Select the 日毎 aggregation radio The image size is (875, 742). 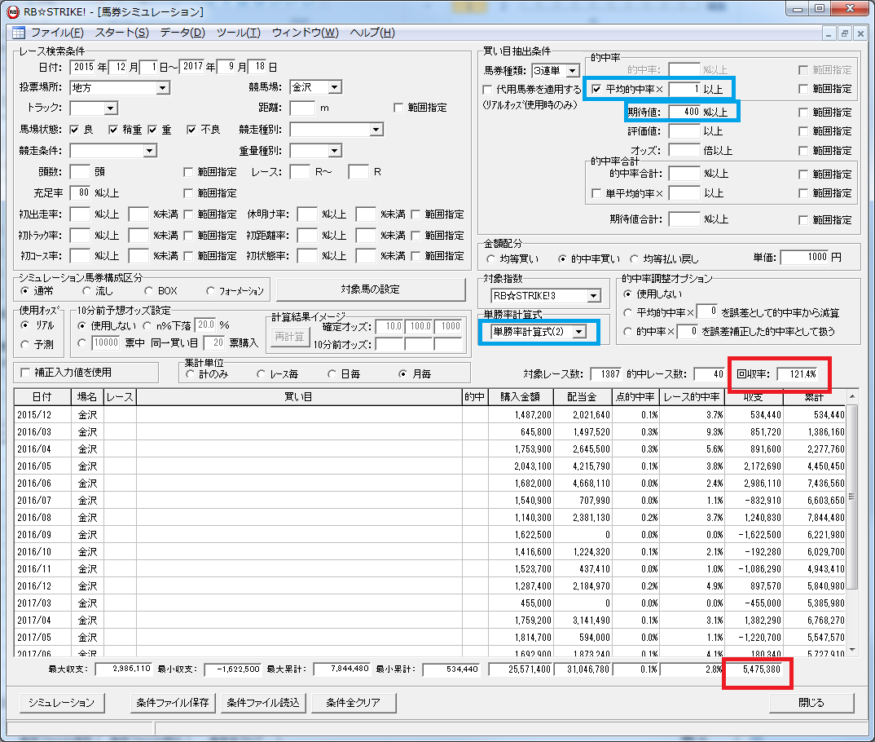click(x=332, y=374)
